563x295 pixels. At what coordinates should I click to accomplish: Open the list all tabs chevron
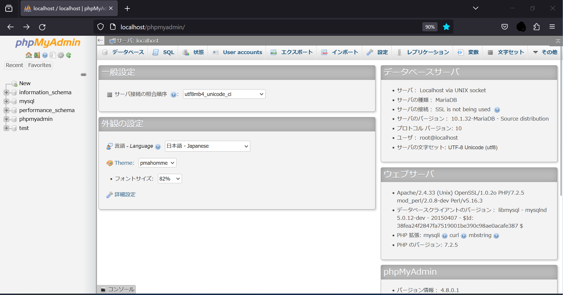476,8
